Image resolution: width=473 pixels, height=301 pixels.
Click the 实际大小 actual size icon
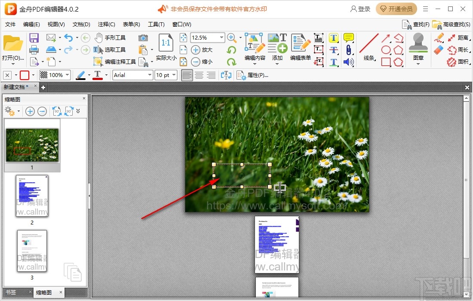pos(166,47)
